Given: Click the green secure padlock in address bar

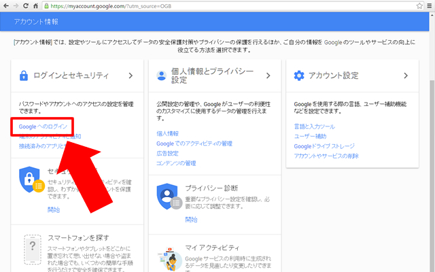Looking at the screenshot, I should [x=47, y=6].
